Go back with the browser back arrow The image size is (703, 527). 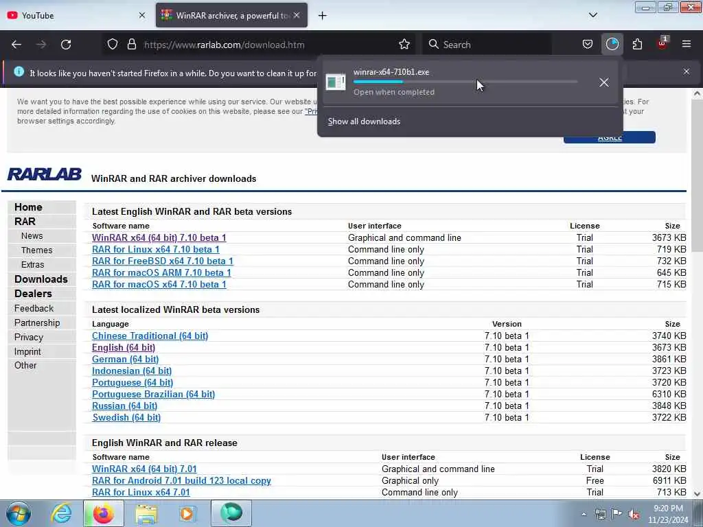16,45
